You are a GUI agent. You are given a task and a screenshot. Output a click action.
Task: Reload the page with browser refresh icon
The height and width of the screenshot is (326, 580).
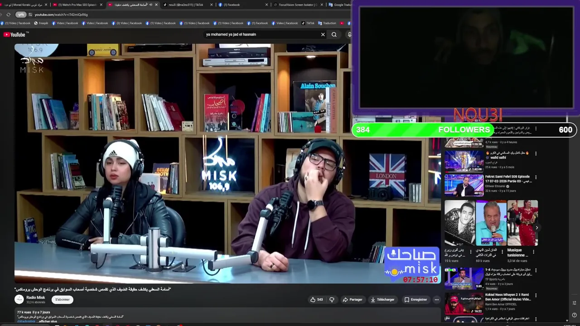pos(8,14)
